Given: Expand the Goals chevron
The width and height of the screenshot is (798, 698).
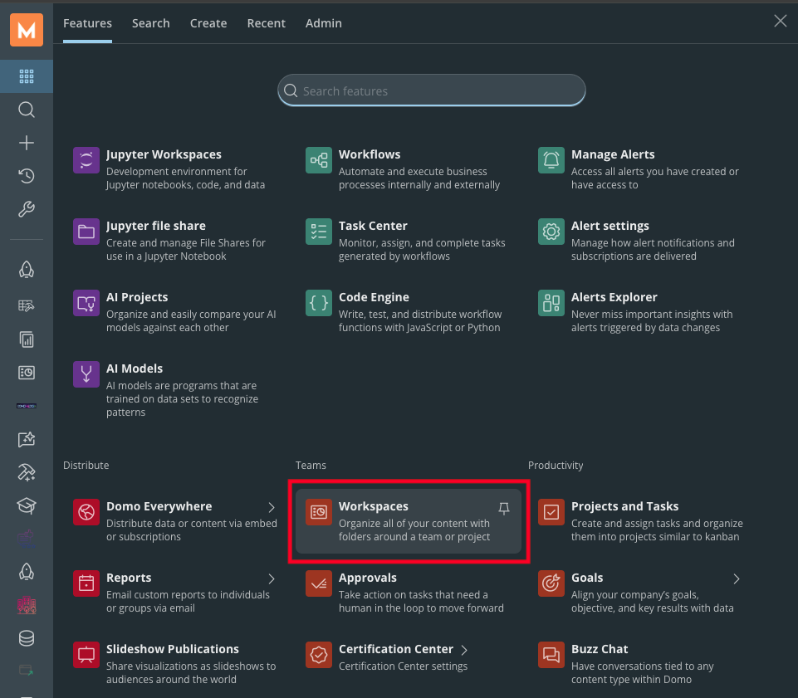Looking at the screenshot, I should (x=737, y=578).
